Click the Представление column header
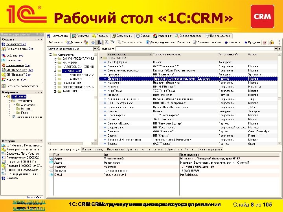This screenshot has height=212, width=283. click(230, 155)
